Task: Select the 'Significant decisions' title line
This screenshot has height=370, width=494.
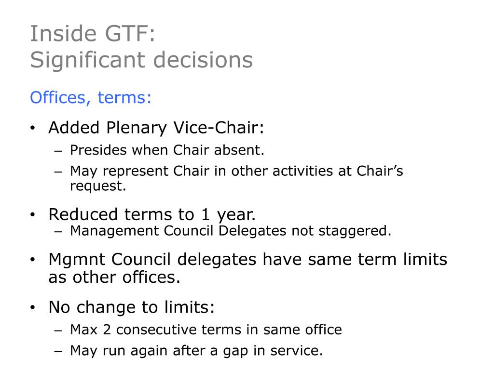Action: tap(141, 60)
